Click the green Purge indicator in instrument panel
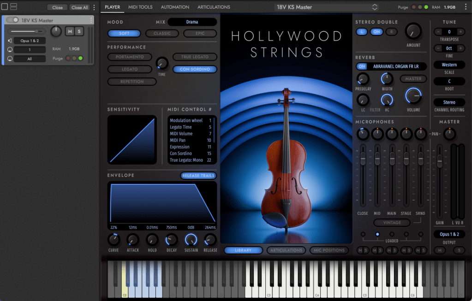The height and width of the screenshot is (301, 472). tap(81, 59)
